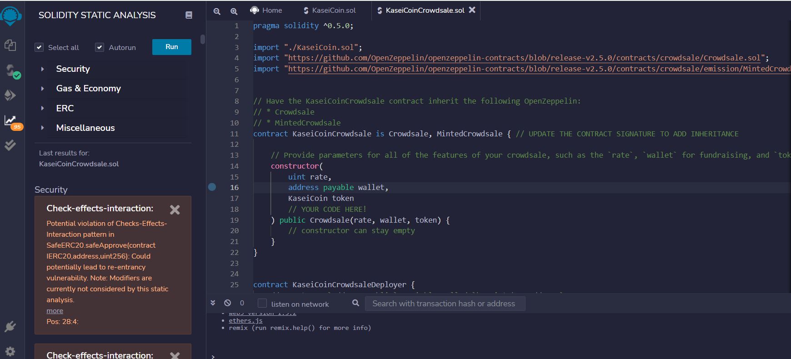Clear the terminal console icon
Viewport: 791px width, 359px height.
227,303
